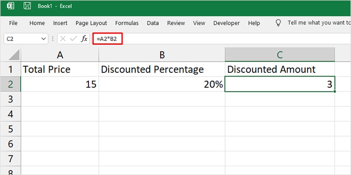Select row 5 header

10,129
